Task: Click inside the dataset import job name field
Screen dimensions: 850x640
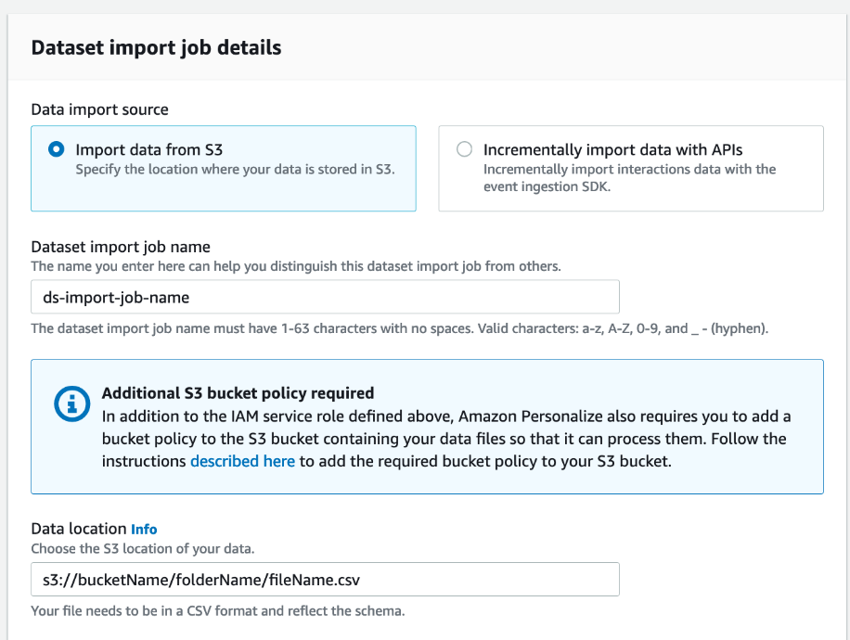Action: [325, 296]
